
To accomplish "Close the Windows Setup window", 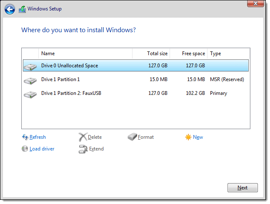I will (255, 3).
